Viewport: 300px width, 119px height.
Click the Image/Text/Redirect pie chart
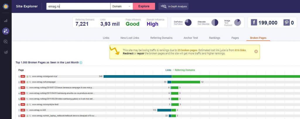tap(238, 23)
